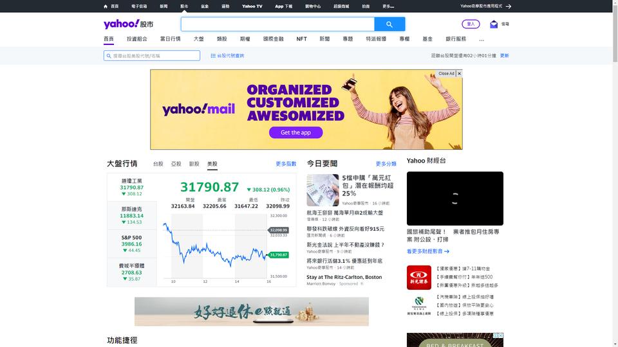Select 專題 tab
Screen dimensions: 618x347
(x=348, y=39)
